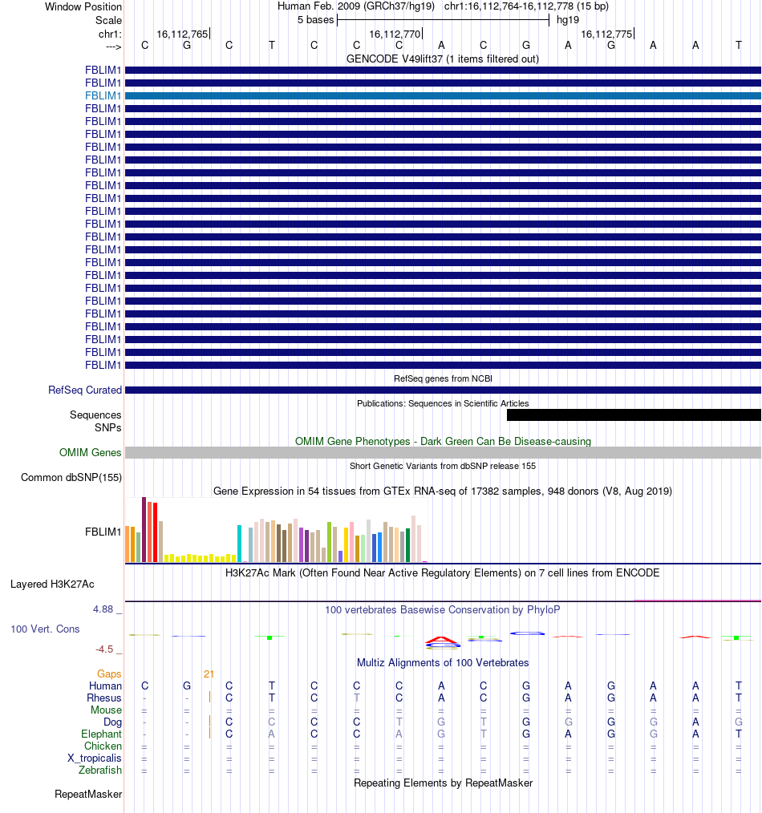Click the Elephant species row label
This screenshot has width=762, height=813.
point(101,734)
